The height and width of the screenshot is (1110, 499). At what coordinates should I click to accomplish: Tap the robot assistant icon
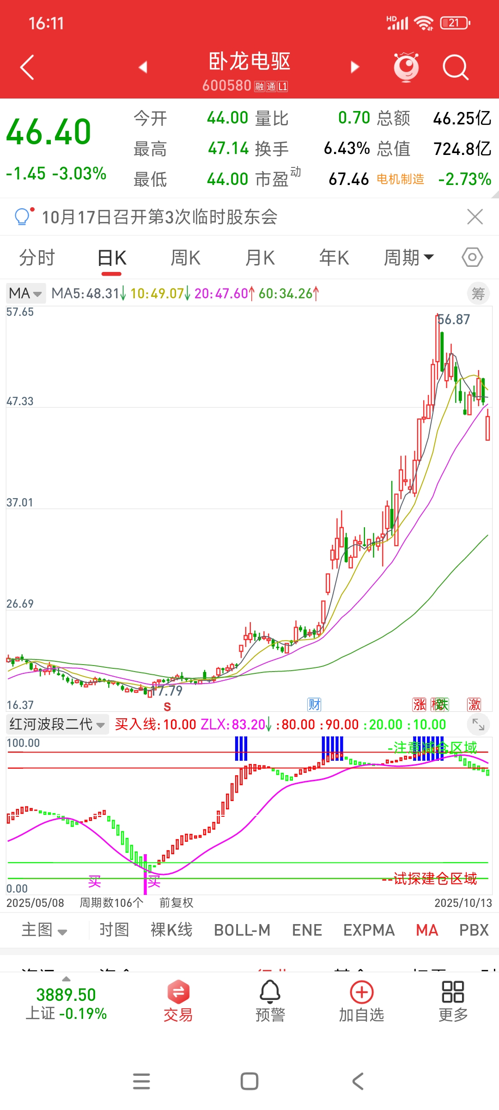pos(406,68)
